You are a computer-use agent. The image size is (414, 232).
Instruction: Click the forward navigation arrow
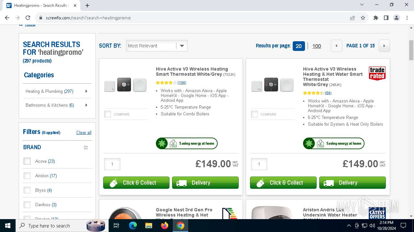pos(17,18)
